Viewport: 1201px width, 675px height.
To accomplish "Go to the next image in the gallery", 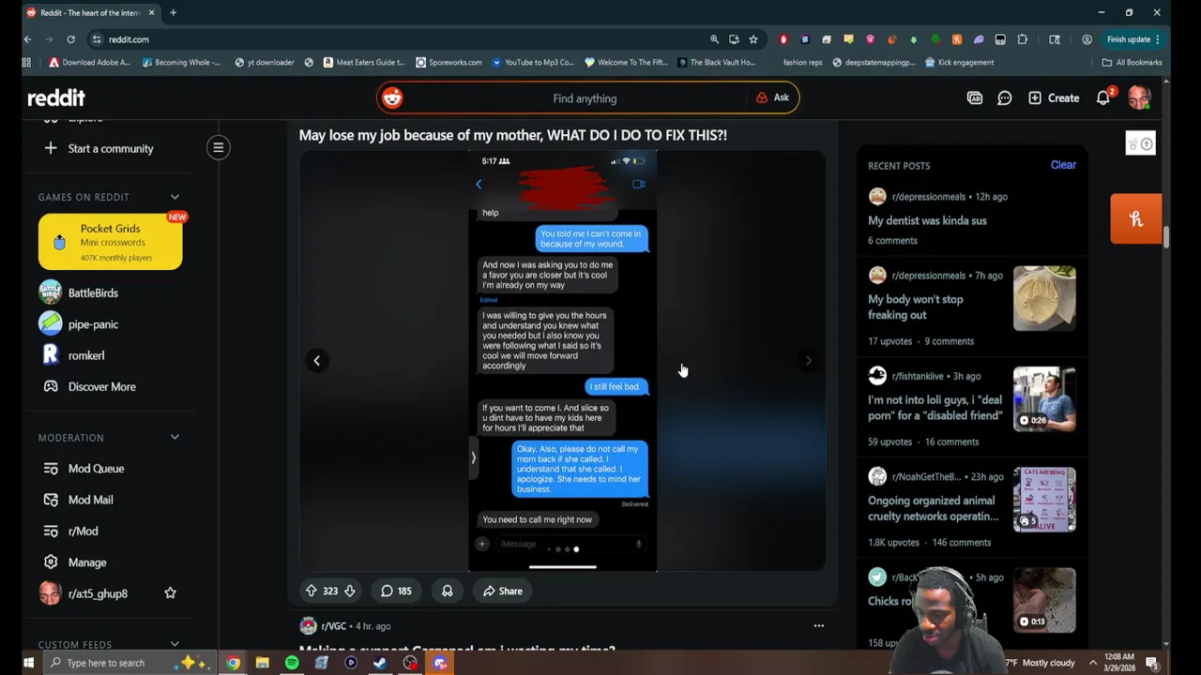I will coord(809,361).
